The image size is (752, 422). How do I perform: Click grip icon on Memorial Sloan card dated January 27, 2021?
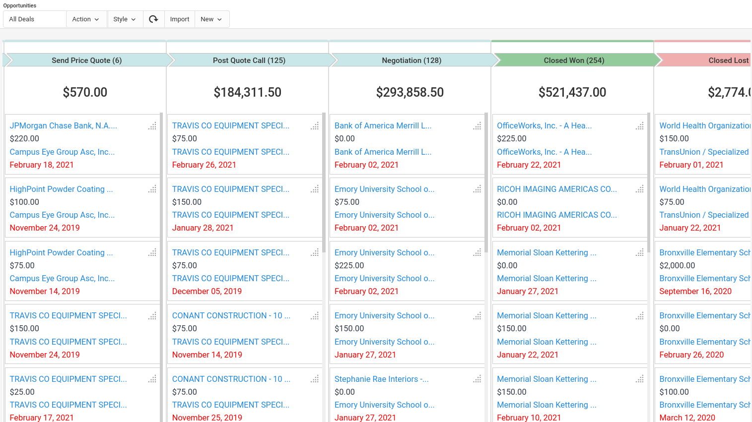coord(640,252)
